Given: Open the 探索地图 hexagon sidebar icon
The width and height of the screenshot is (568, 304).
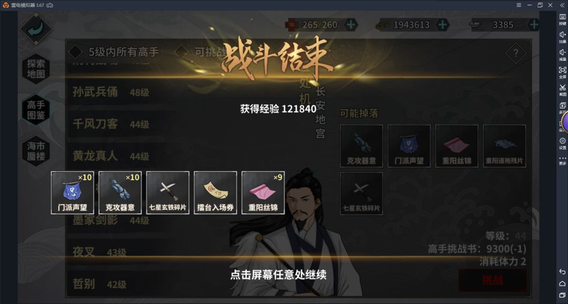Looking at the screenshot, I should click(36, 69).
